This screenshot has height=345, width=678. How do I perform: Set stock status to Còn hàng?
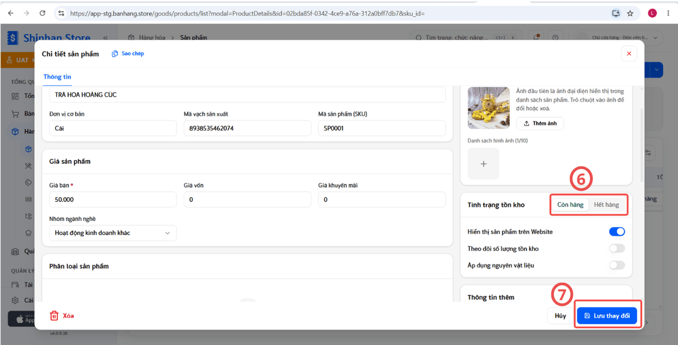coord(570,205)
